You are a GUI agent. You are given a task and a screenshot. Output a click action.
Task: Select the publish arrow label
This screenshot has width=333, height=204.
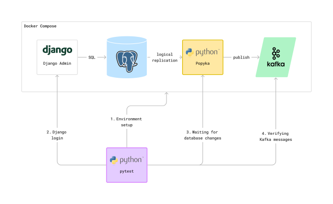pyautogui.click(x=241, y=58)
